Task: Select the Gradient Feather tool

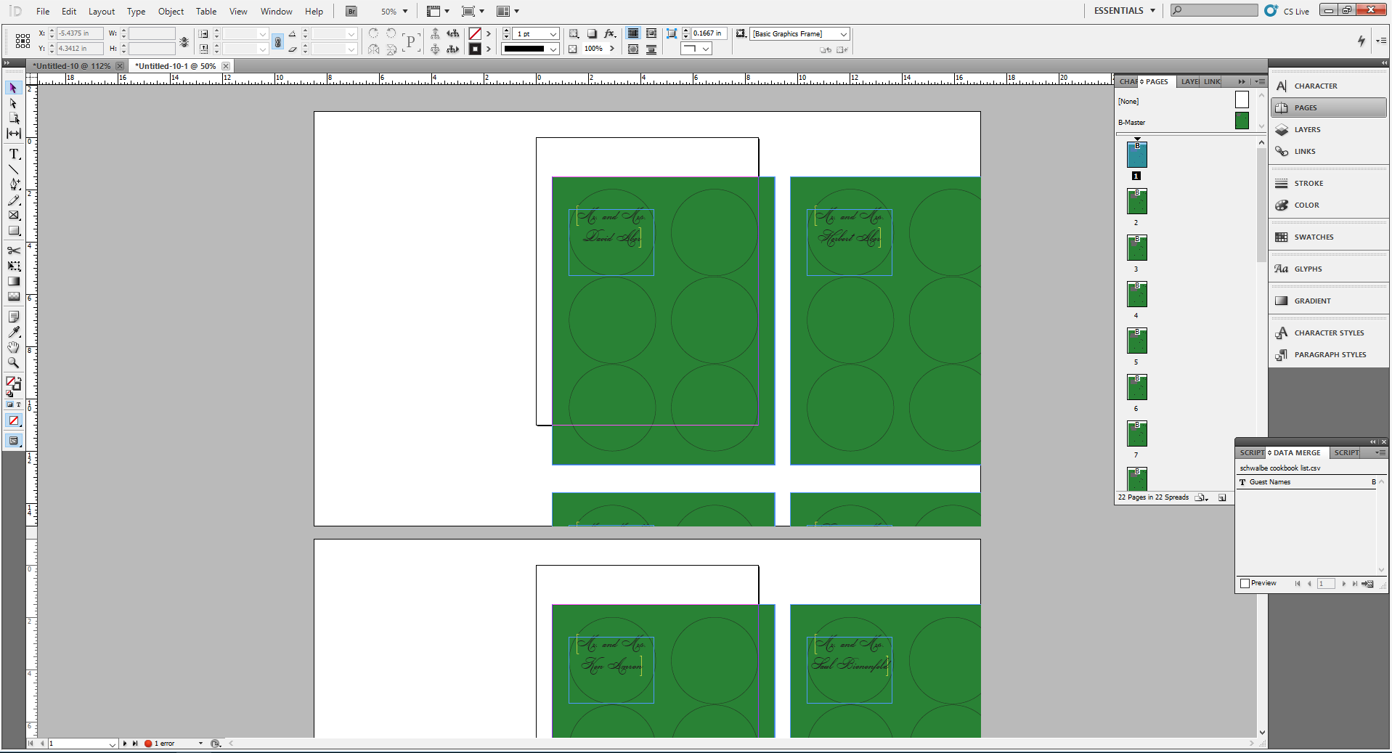Action: [13, 296]
